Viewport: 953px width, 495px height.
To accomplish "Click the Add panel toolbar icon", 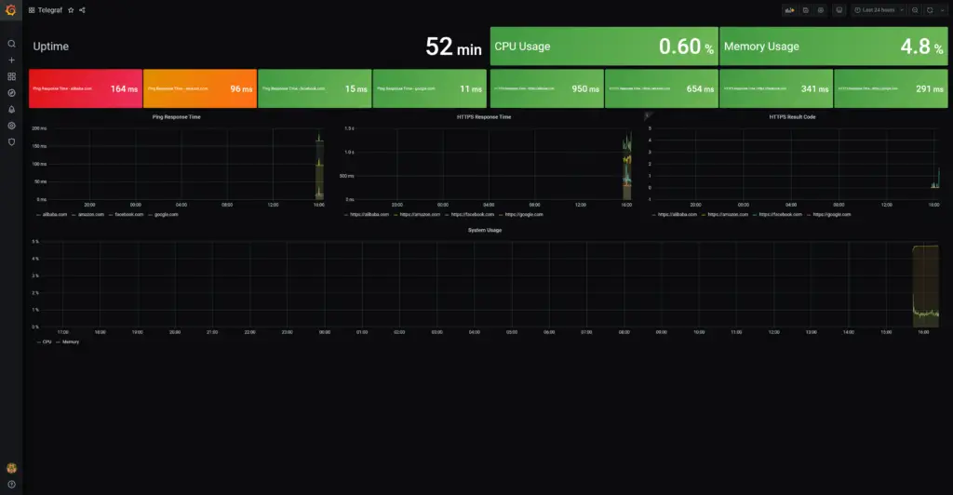I will point(790,10).
